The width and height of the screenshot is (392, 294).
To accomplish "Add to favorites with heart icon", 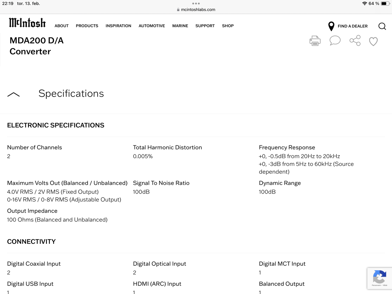I will [373, 41].
